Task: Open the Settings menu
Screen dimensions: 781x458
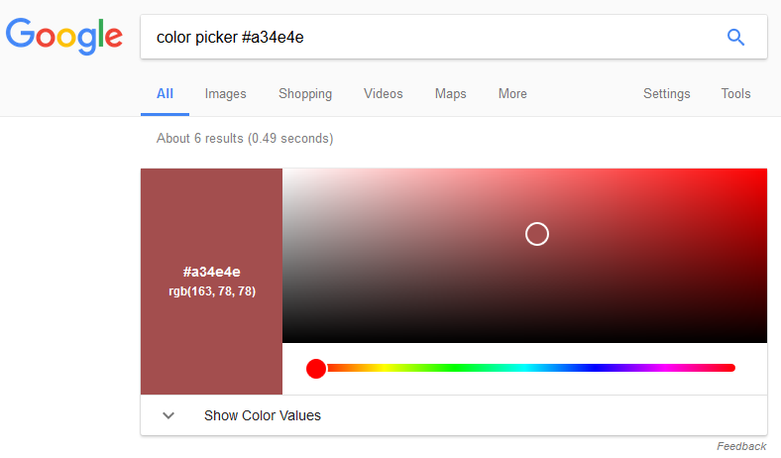Action: (x=666, y=94)
